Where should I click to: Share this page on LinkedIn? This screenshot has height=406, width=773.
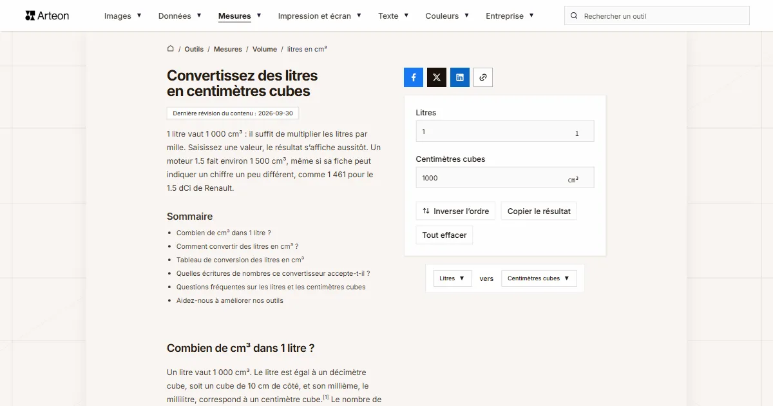[x=460, y=77]
